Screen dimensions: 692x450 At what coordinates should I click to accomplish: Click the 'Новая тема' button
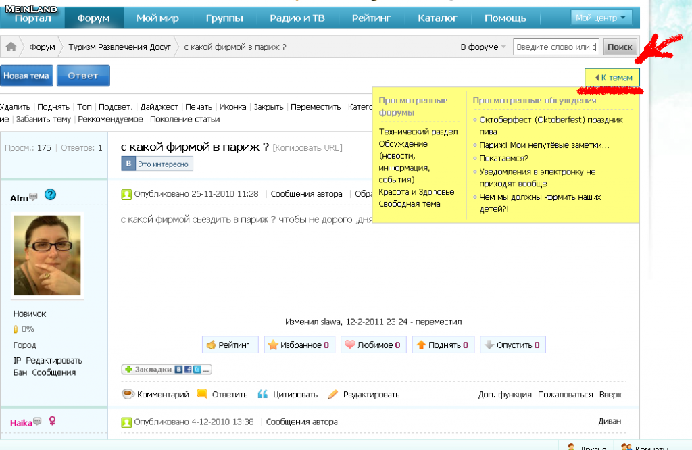[26, 76]
